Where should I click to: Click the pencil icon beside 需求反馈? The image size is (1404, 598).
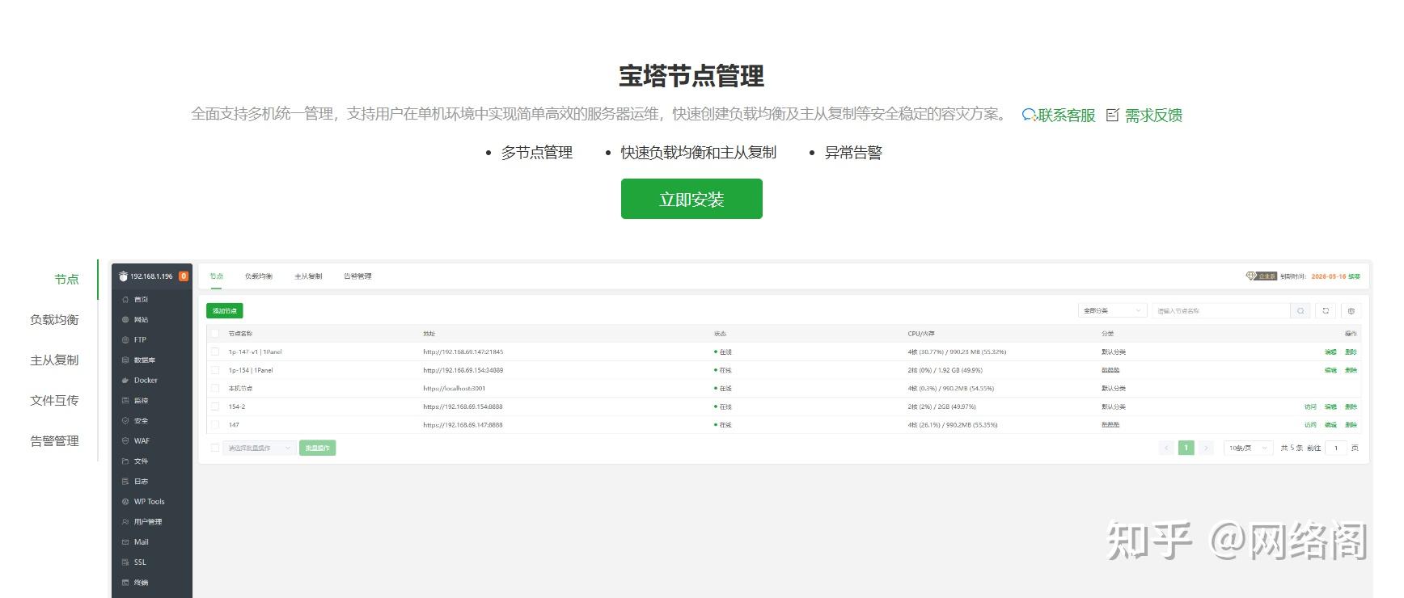(x=1113, y=116)
